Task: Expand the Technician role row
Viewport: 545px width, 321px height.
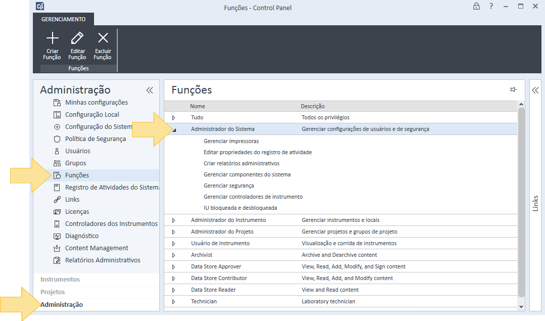Action: pyautogui.click(x=173, y=302)
